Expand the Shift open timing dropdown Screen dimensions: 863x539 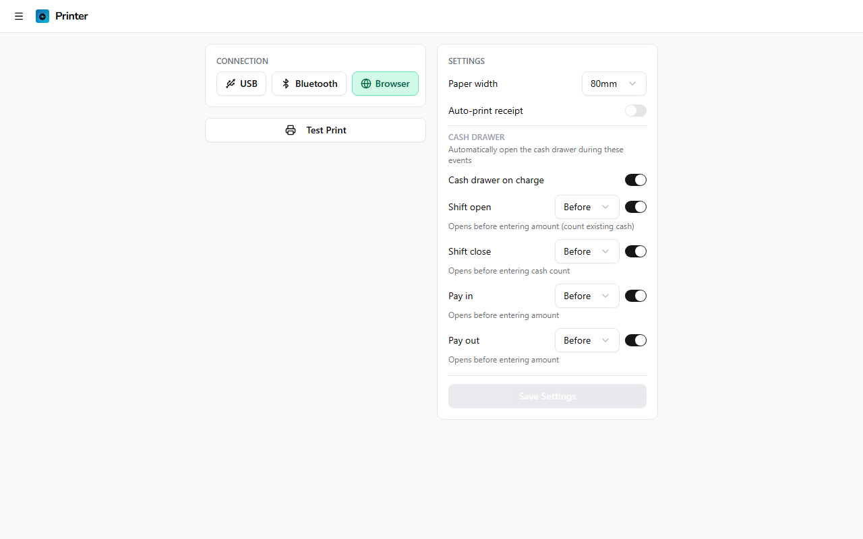[x=587, y=207]
